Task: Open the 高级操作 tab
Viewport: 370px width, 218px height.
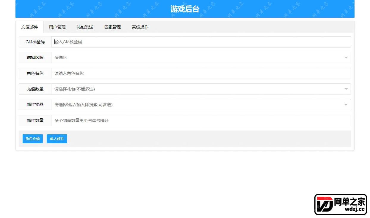Action: [x=140, y=27]
